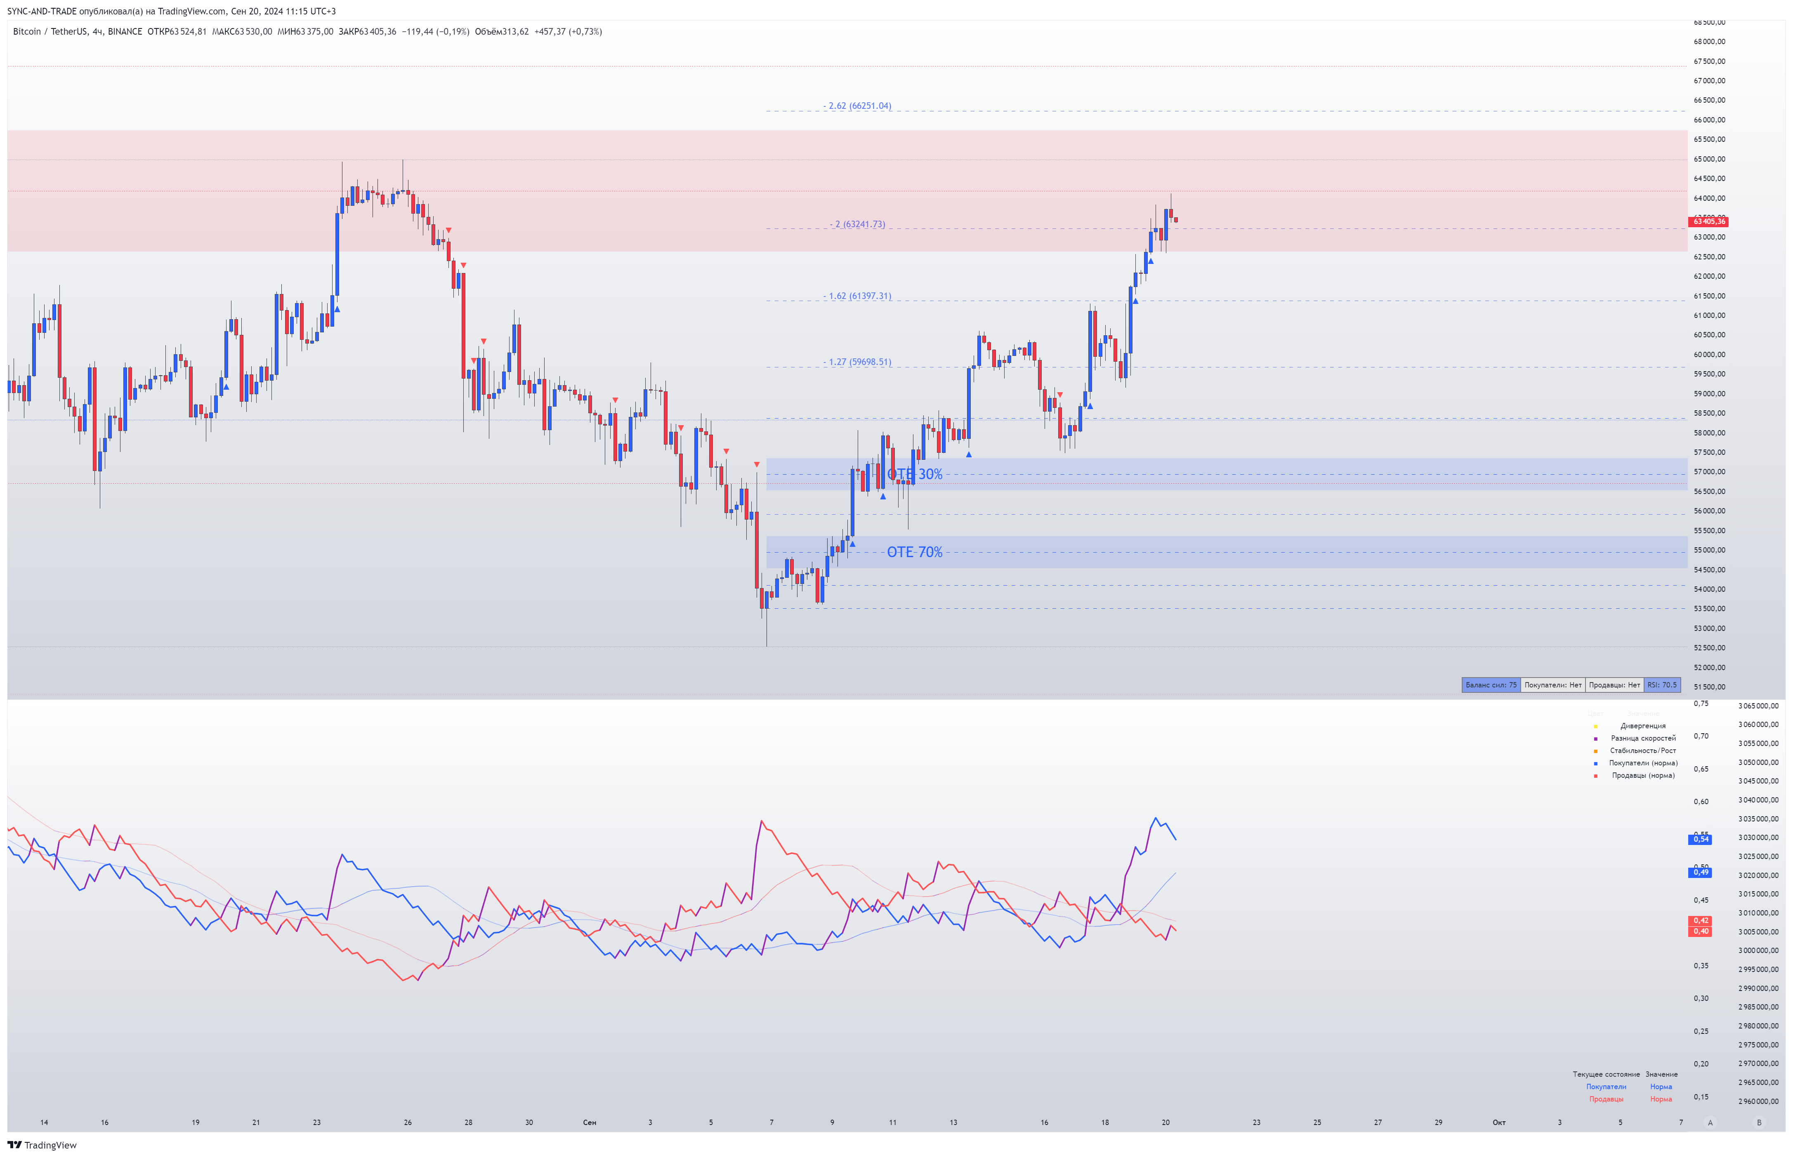Screen dimensions: 1793x1158
Task: Click the orange «Стабильность/Рост» legend icon
Action: [x=1596, y=751]
